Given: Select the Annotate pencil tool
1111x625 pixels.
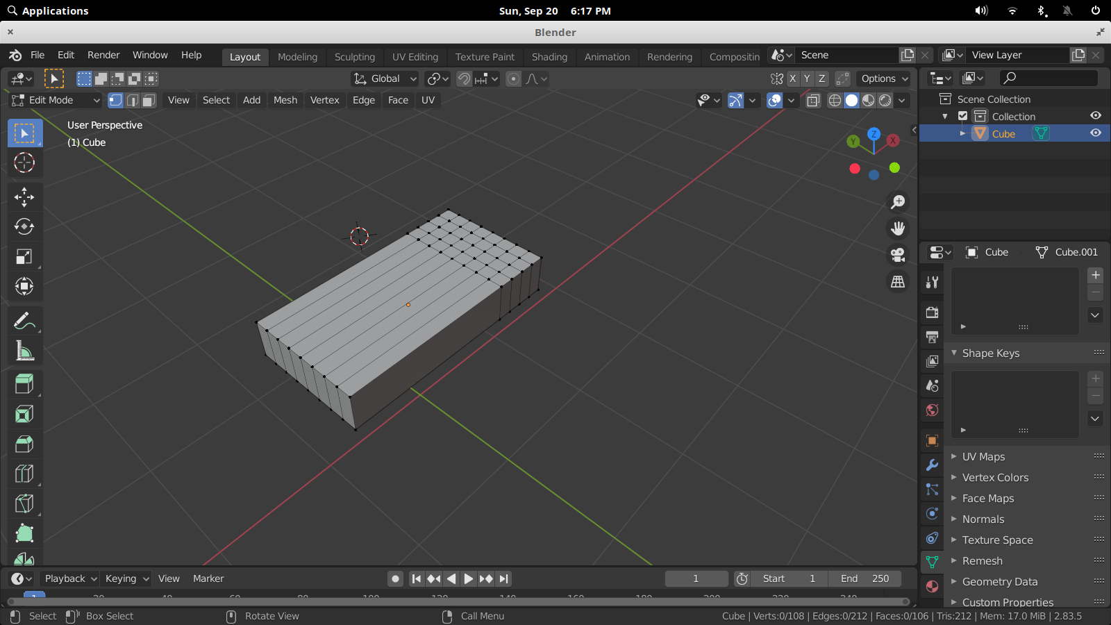Looking at the screenshot, I should [x=24, y=321].
